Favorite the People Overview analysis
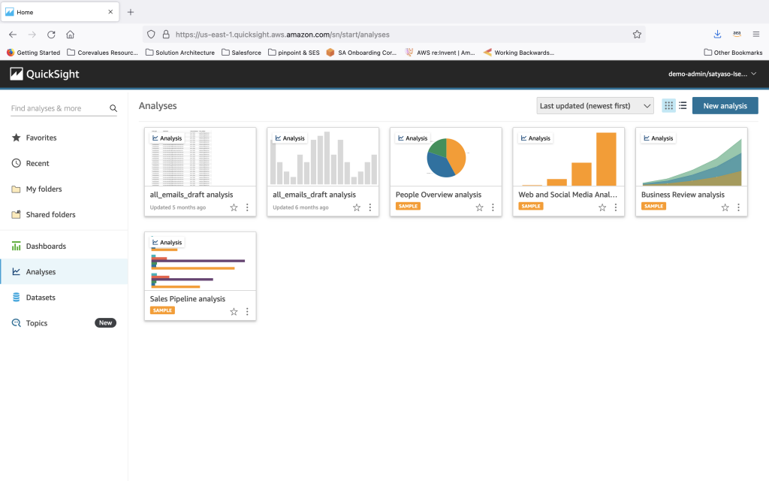 point(478,207)
